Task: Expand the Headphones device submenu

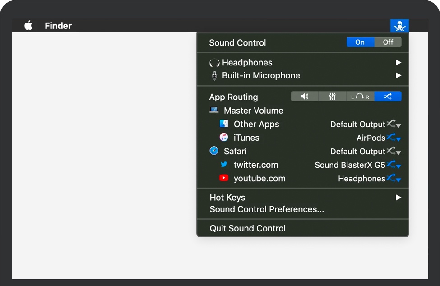Action: pos(398,62)
